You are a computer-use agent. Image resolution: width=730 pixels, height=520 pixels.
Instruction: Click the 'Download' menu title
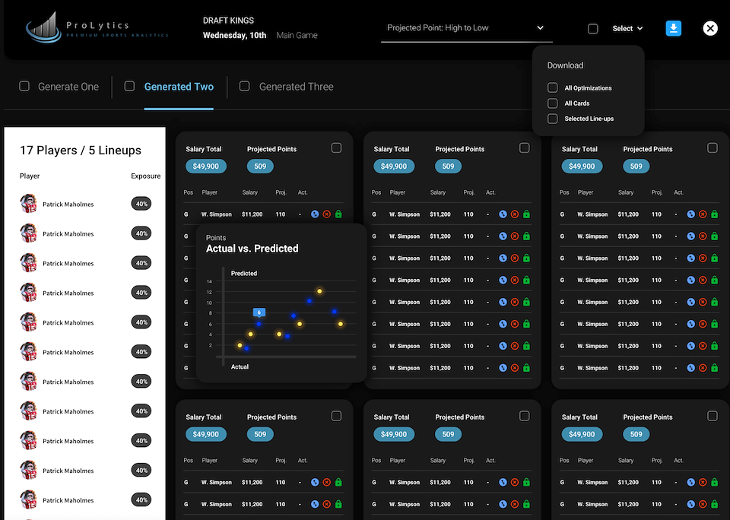coord(565,65)
